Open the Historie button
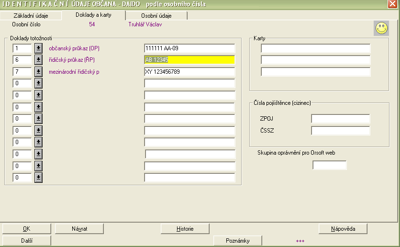Viewport: 400px width, 247px height. point(185,229)
